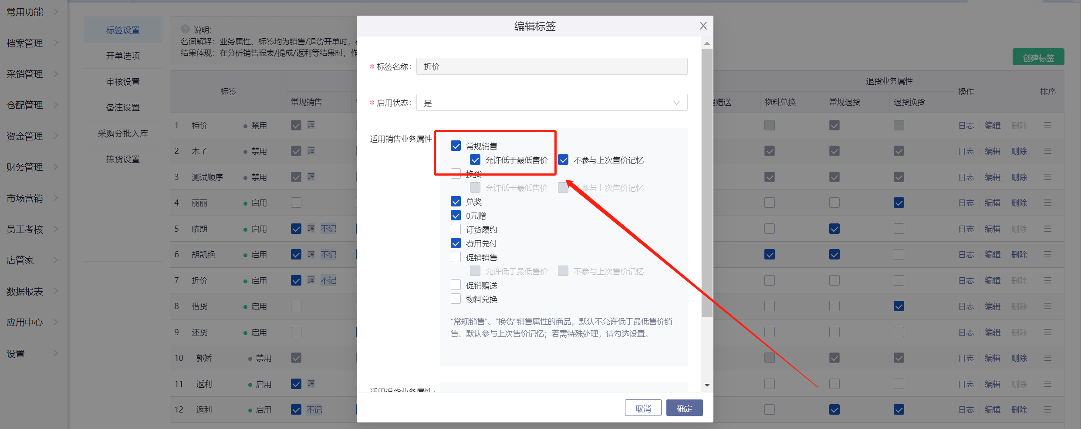Click the sort handle icon for 还货 row
Screen dimensions: 1081x429
point(1047,332)
